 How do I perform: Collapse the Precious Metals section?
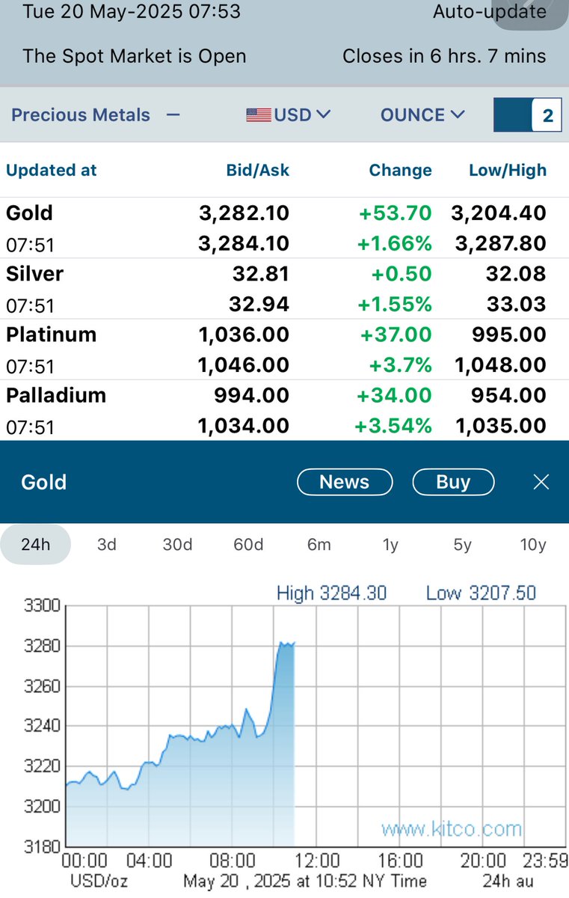[173, 115]
